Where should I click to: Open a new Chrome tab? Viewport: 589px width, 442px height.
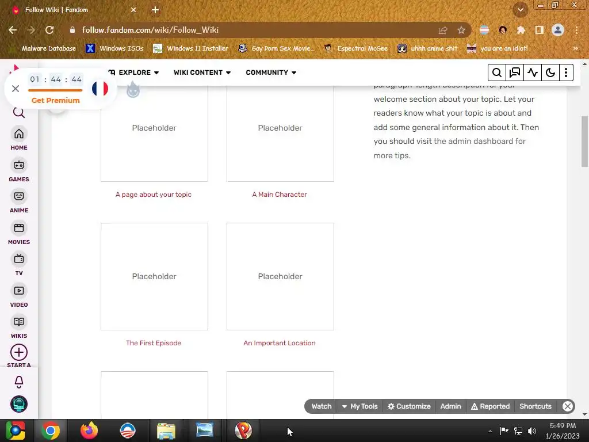coord(155,10)
